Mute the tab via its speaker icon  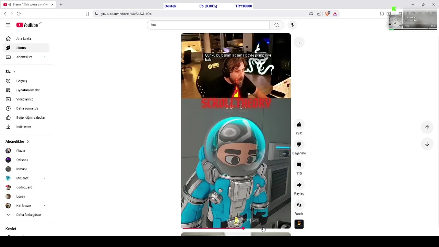click(10, 5)
